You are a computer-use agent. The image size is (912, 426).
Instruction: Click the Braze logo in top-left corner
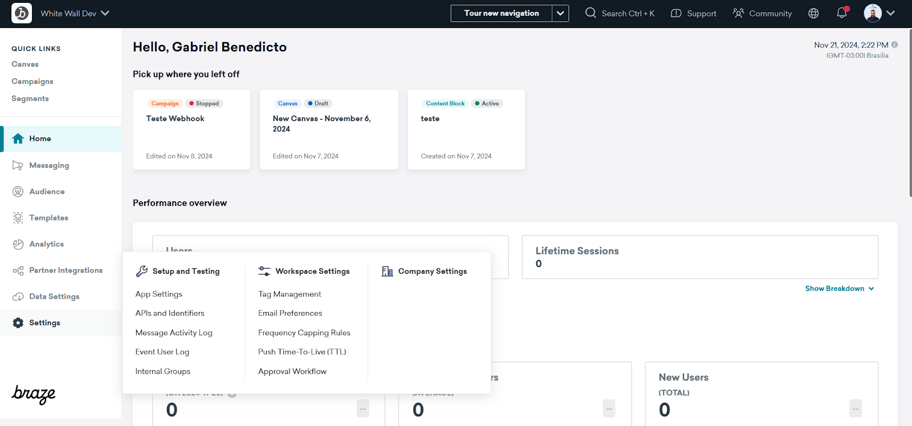tap(22, 13)
